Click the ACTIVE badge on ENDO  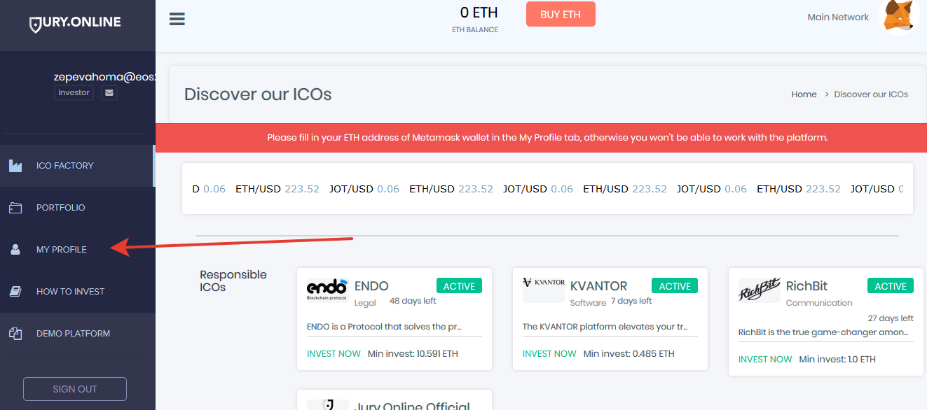click(x=459, y=286)
